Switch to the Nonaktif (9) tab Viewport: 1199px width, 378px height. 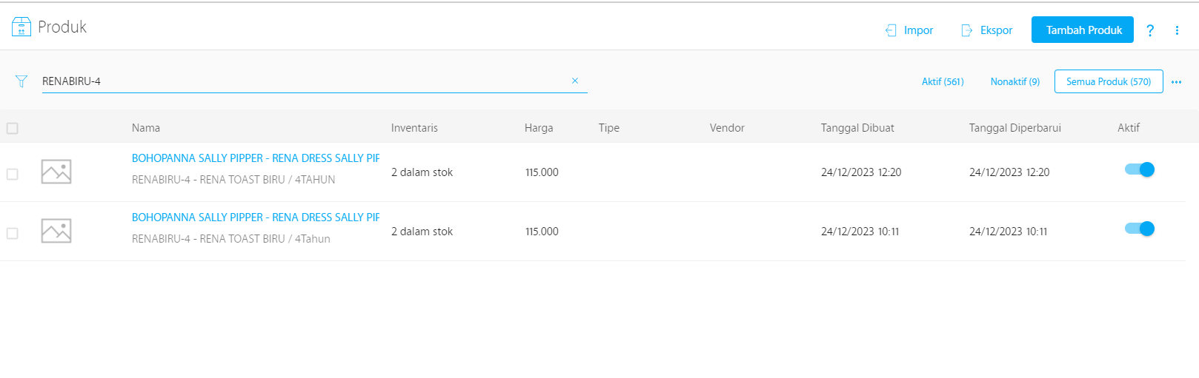[1014, 81]
